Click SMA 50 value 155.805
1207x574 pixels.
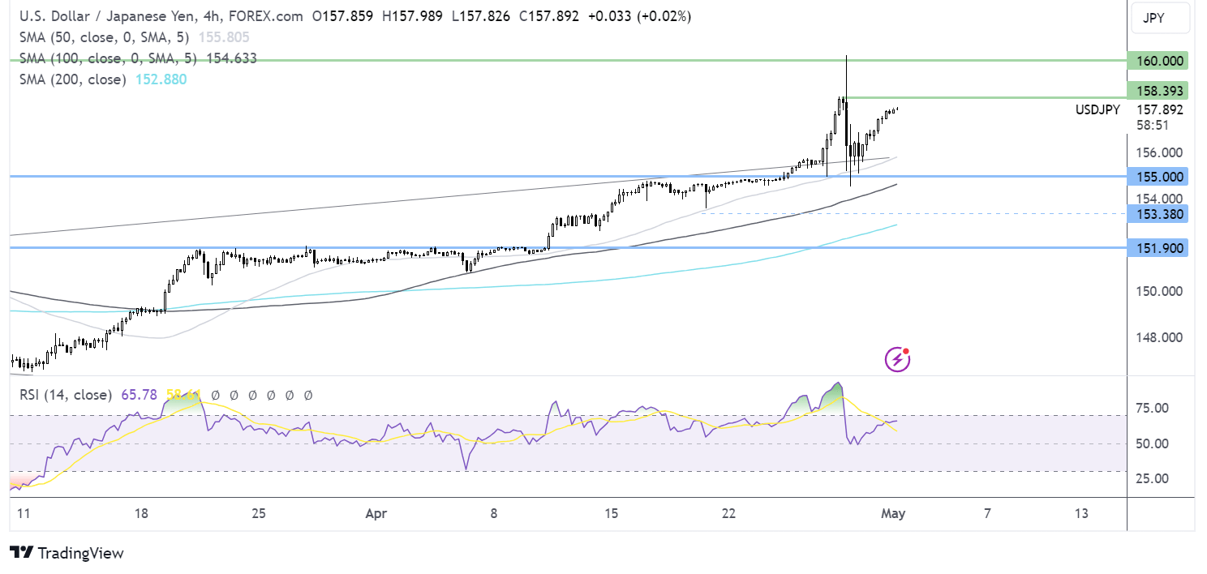pos(224,37)
